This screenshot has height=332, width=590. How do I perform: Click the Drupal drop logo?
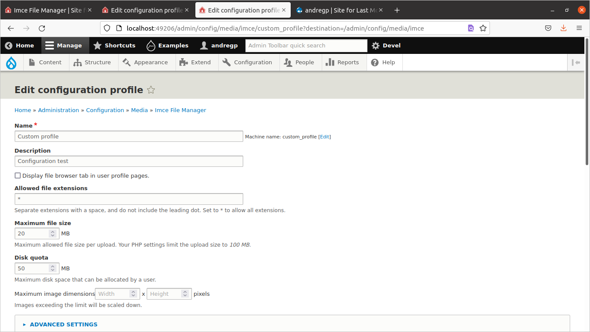tap(11, 62)
